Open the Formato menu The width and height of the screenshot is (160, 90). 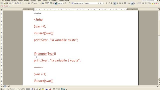point(26,0)
